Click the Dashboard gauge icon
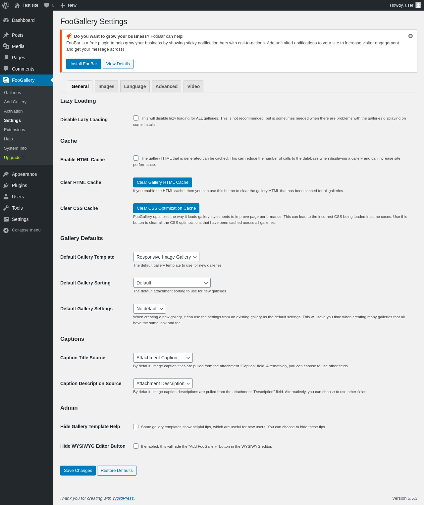Viewport: 424px width, 505px height. tap(6, 20)
